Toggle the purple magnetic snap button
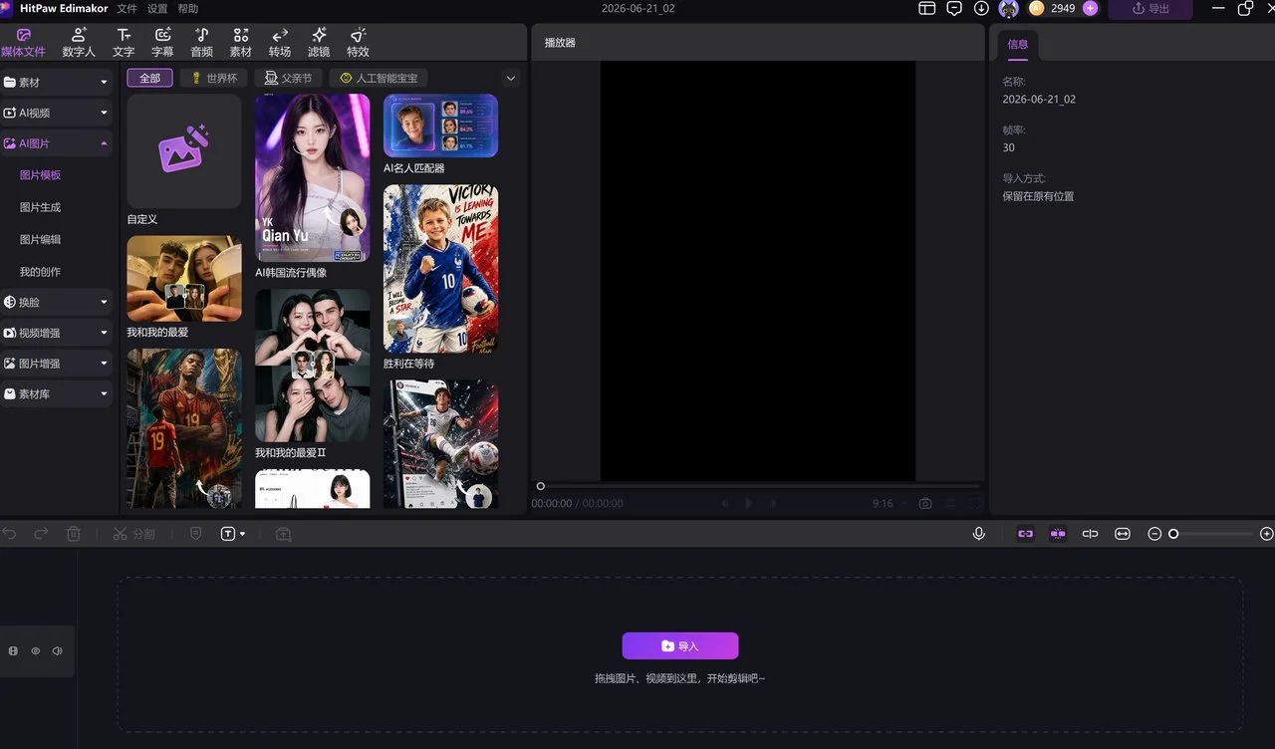 tap(1058, 534)
